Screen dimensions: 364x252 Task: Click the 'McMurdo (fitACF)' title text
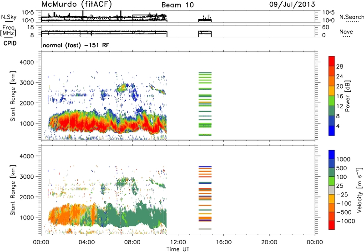76,5
